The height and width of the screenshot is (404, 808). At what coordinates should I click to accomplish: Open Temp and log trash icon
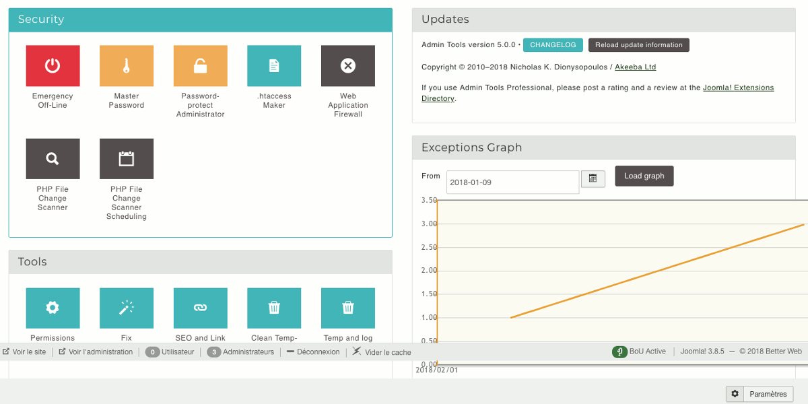pyautogui.click(x=348, y=308)
